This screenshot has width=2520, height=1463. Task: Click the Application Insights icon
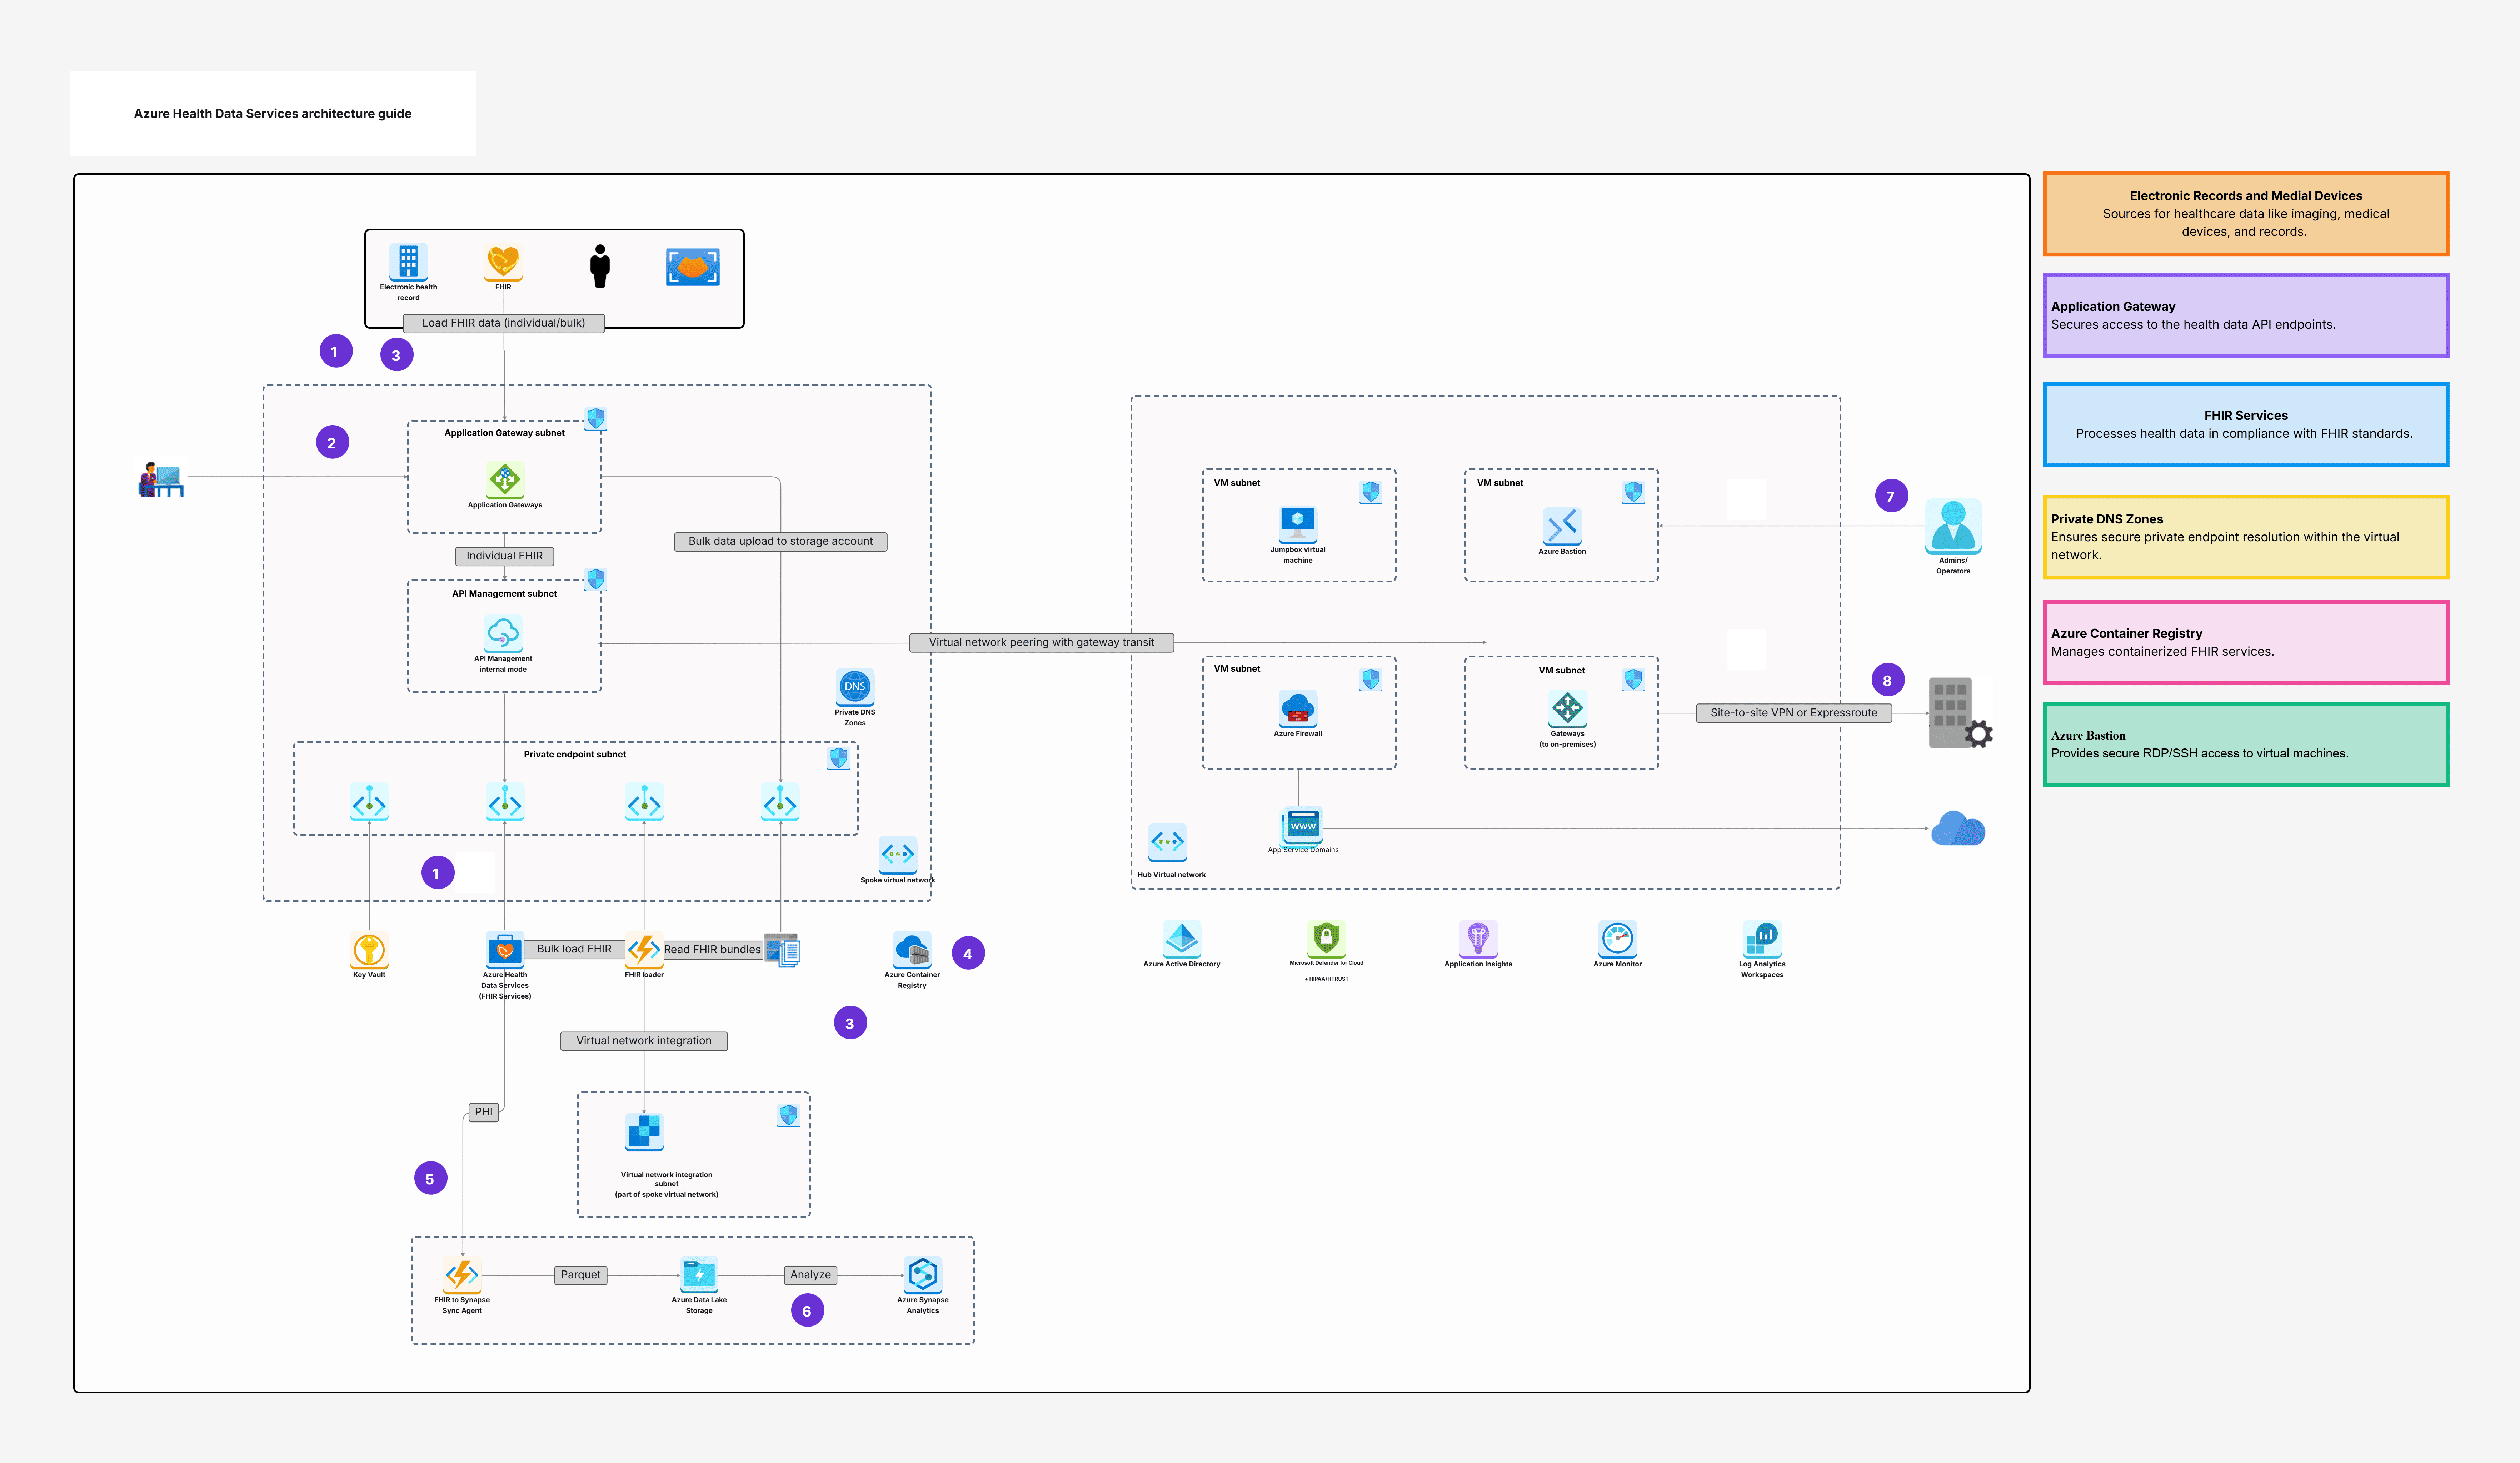click(x=1478, y=939)
